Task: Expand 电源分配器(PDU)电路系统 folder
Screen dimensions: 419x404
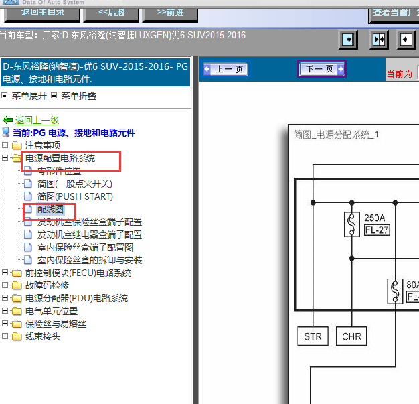Action: pos(5,297)
